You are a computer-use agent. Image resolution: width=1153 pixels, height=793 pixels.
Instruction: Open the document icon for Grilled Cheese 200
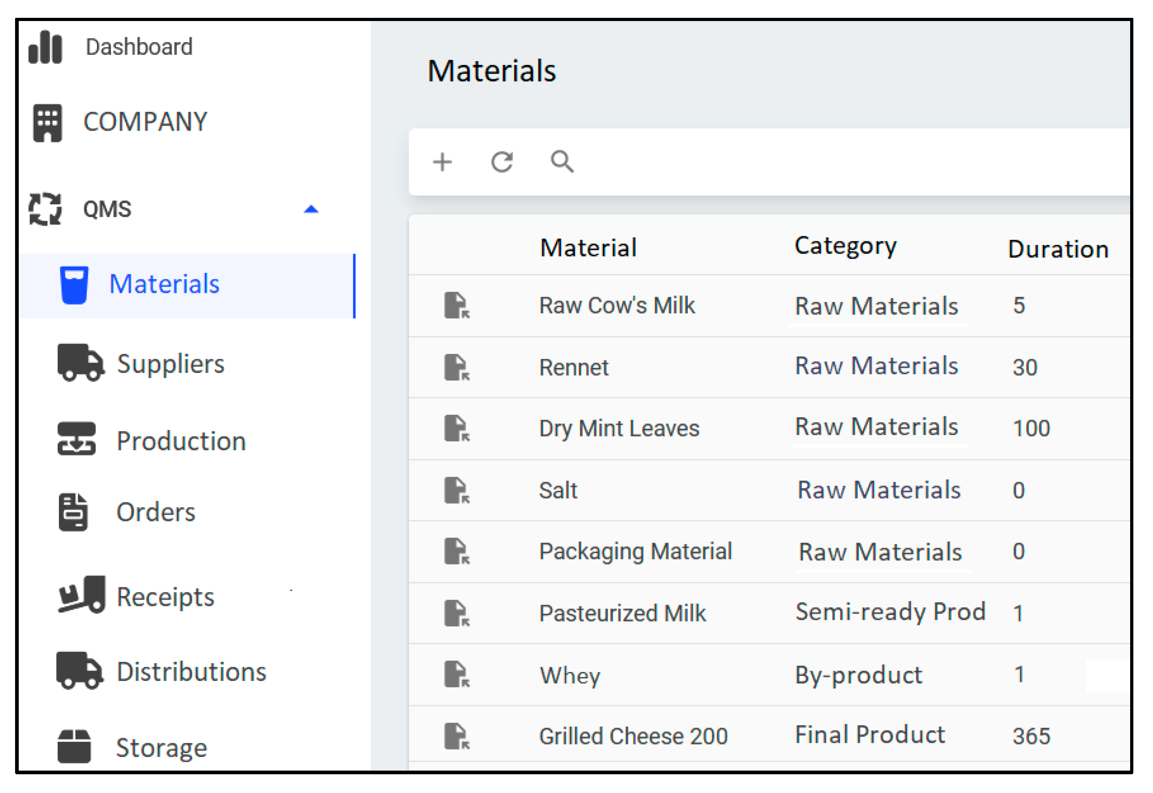point(457,736)
